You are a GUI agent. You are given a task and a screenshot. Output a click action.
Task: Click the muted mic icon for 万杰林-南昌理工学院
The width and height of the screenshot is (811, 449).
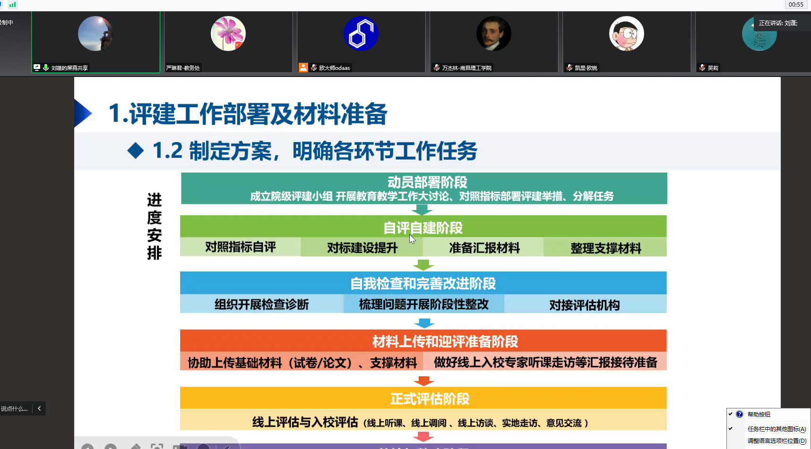(x=437, y=68)
